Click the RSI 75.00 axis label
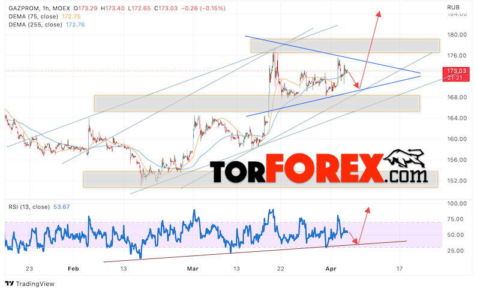477x292 pixels. point(455,219)
